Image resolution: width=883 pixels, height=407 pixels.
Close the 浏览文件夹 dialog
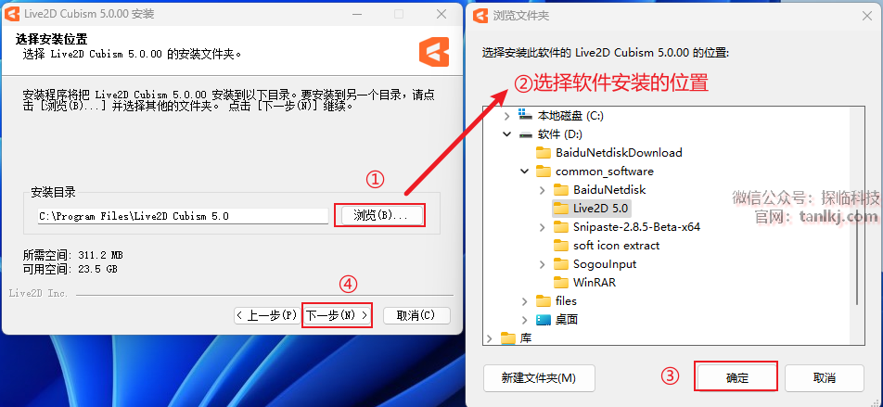[x=867, y=16]
